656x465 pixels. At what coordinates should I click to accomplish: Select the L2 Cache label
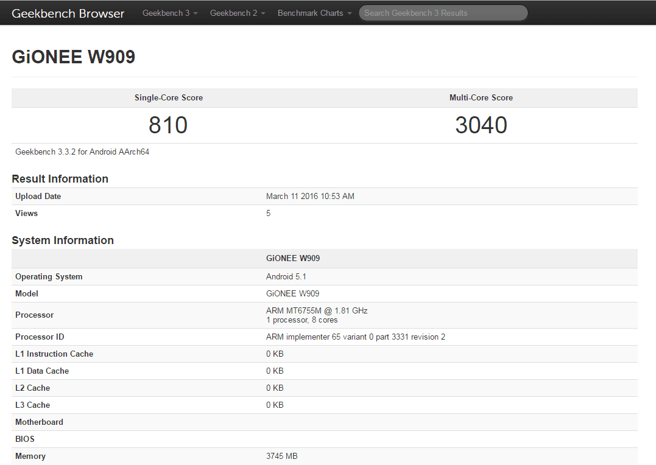click(x=33, y=388)
